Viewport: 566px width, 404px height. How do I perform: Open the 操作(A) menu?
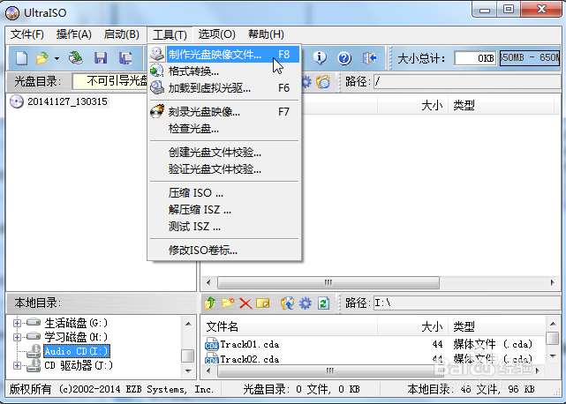coord(73,34)
